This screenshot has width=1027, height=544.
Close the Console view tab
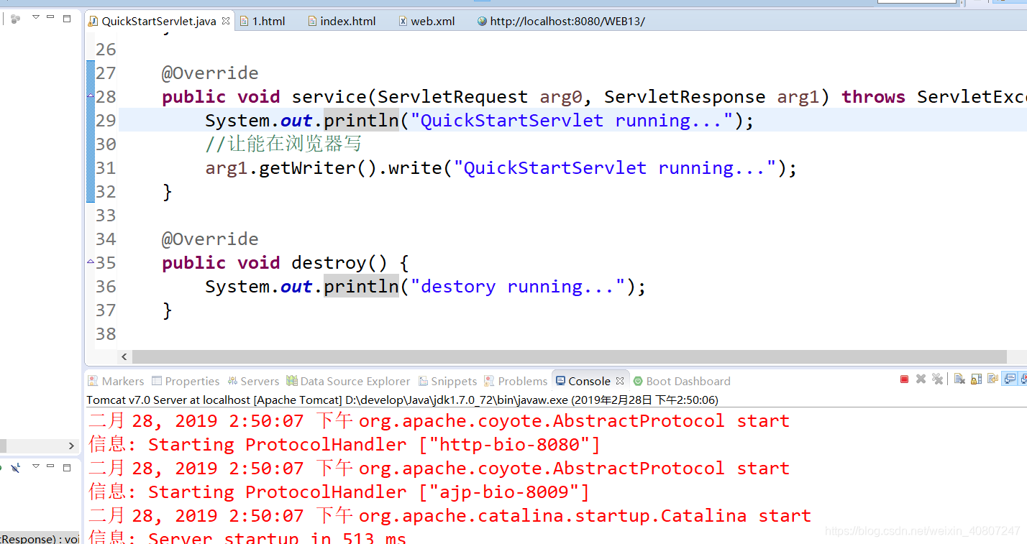pyautogui.click(x=620, y=381)
